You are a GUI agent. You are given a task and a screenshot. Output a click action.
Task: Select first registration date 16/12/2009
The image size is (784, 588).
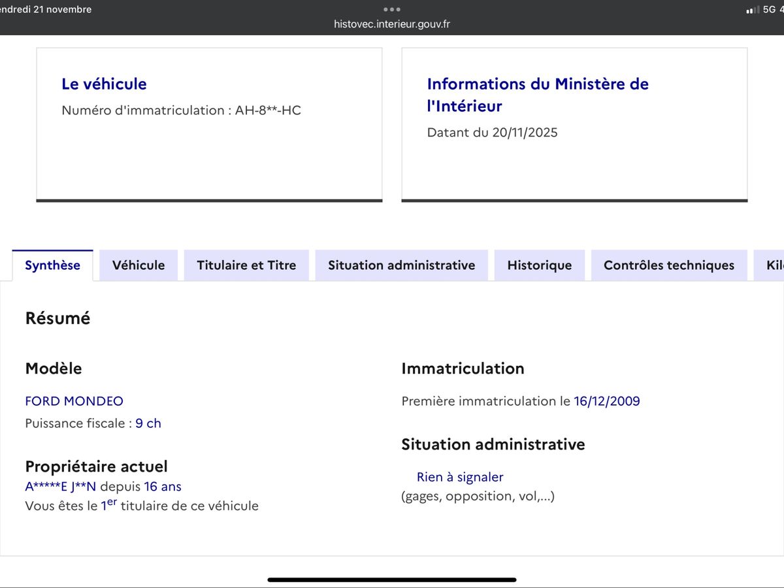coord(607,401)
